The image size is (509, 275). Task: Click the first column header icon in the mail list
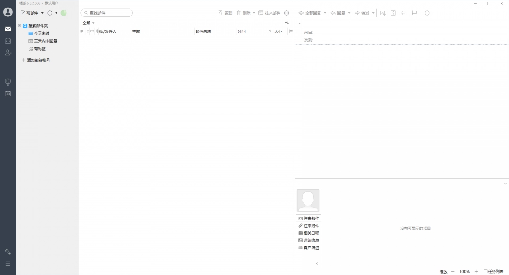pyautogui.click(x=82, y=31)
